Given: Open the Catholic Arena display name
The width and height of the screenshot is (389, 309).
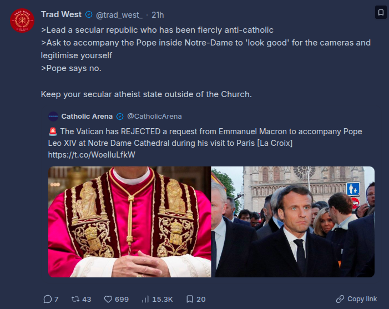Looking at the screenshot, I should coord(87,116).
